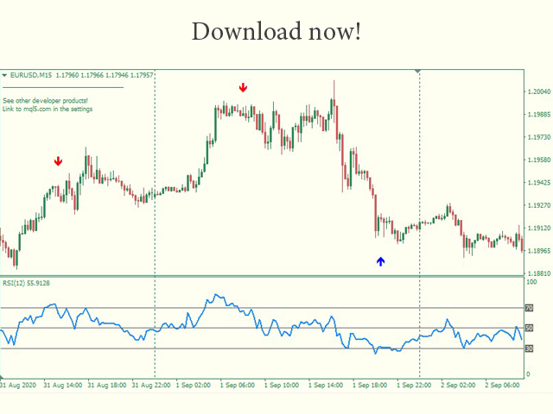Click the 1.18810 price label
This screenshot has width=553, height=414.
[539, 273]
